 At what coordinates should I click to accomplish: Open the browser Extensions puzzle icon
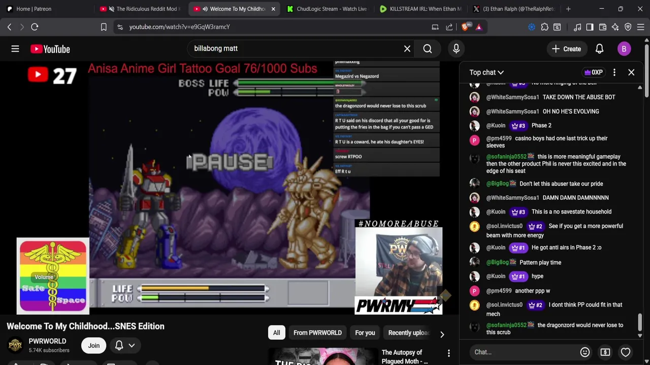pos(544,27)
